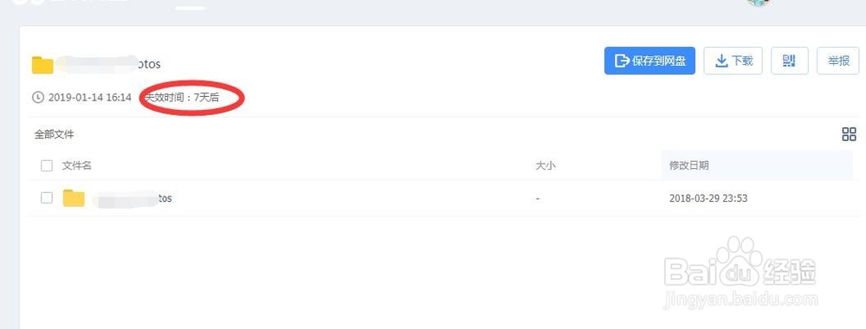Click the folder icon in file row
This screenshot has height=329, width=866.
pyautogui.click(x=74, y=197)
